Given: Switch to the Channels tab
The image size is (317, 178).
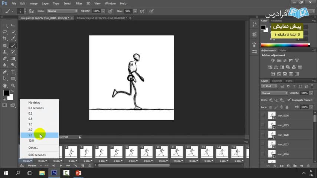Looking at the screenshot, I should point(277,81).
